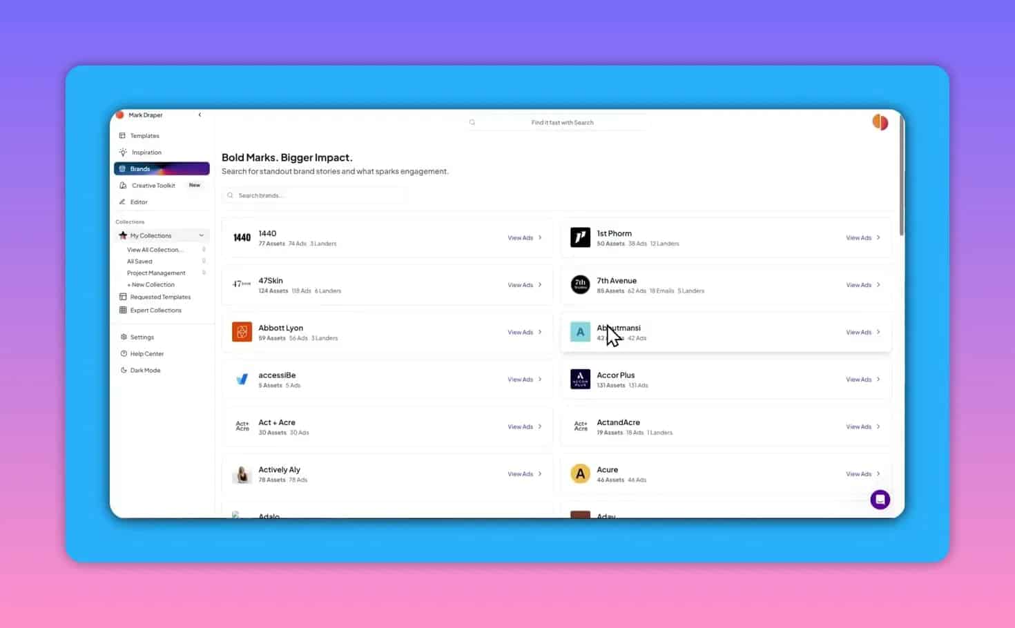Open the Project Management collection

pyautogui.click(x=156, y=273)
